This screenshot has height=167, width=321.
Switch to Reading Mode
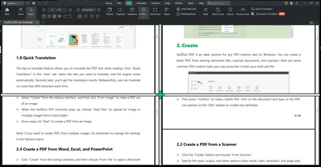(x=186, y=14)
